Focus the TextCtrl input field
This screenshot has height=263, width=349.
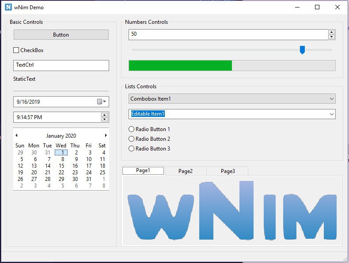(x=61, y=65)
